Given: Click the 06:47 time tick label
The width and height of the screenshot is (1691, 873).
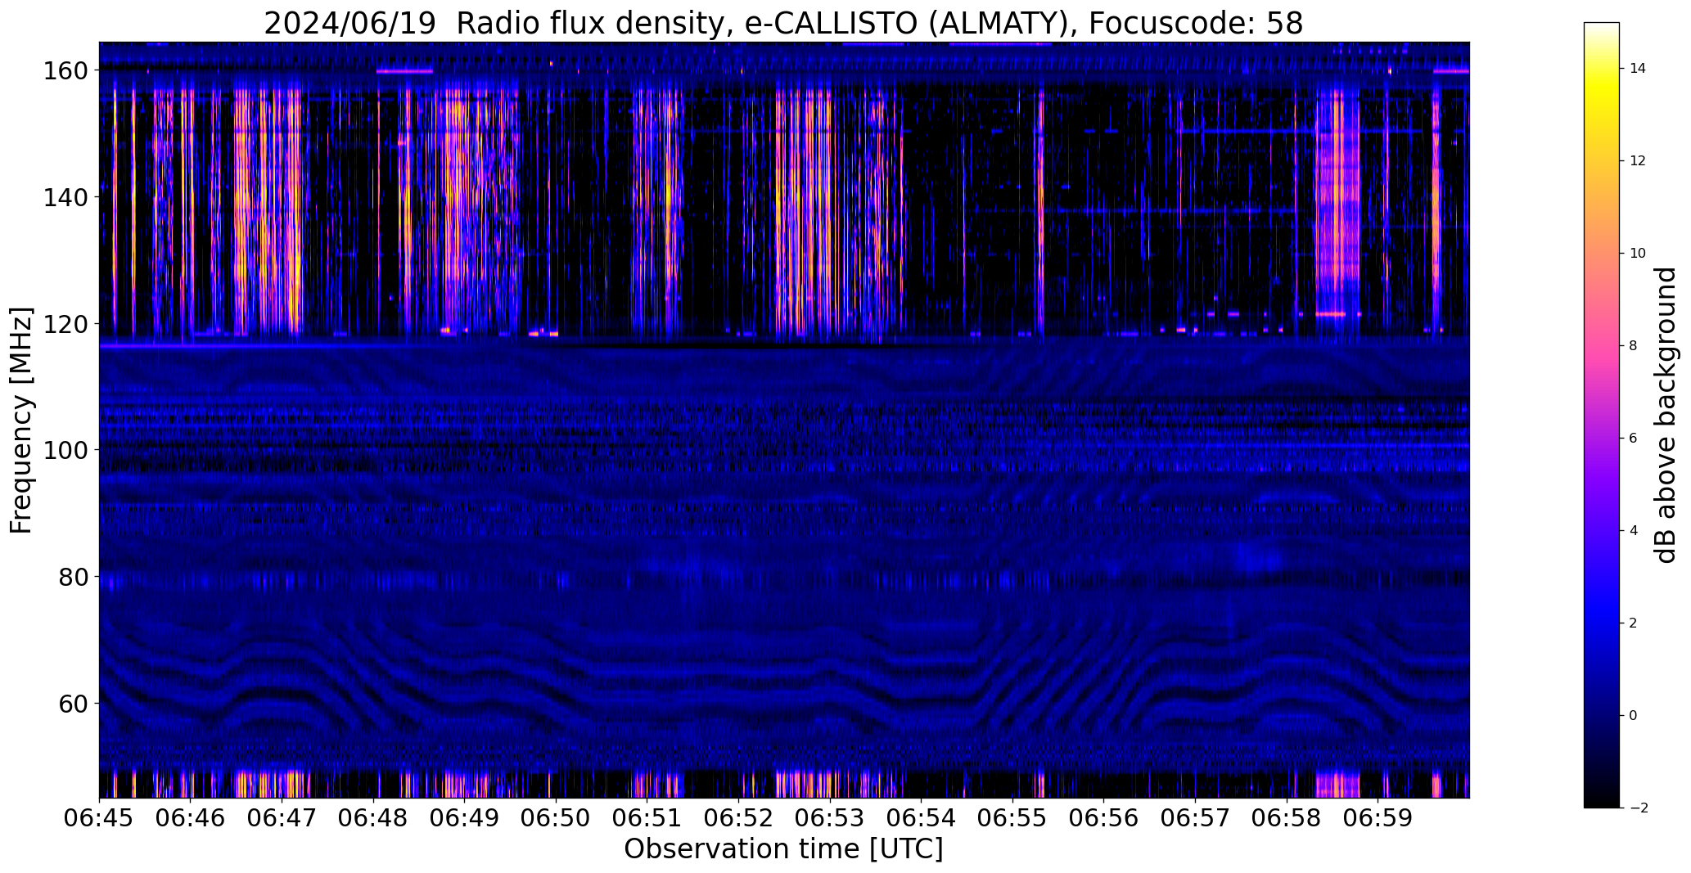Looking at the screenshot, I should click(x=282, y=819).
